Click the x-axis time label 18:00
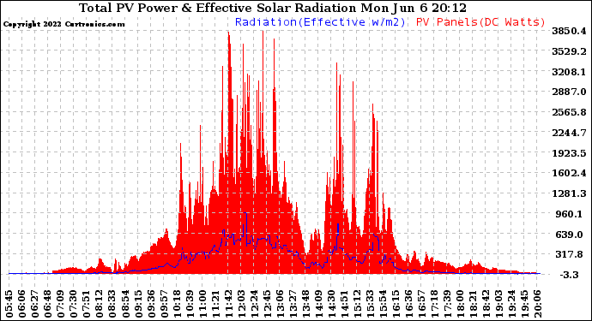The width and height of the screenshot is (592, 321). (x=460, y=304)
